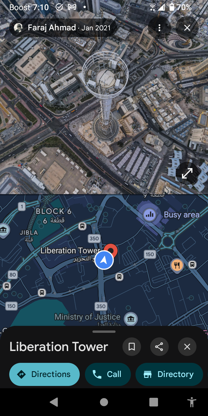Screen dimensions: 208x416
Task: Open Android recent apps square button
Action: coord(154,402)
